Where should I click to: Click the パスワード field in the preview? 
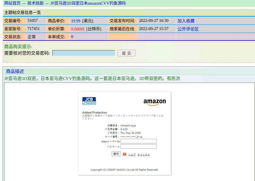click(x=139, y=147)
